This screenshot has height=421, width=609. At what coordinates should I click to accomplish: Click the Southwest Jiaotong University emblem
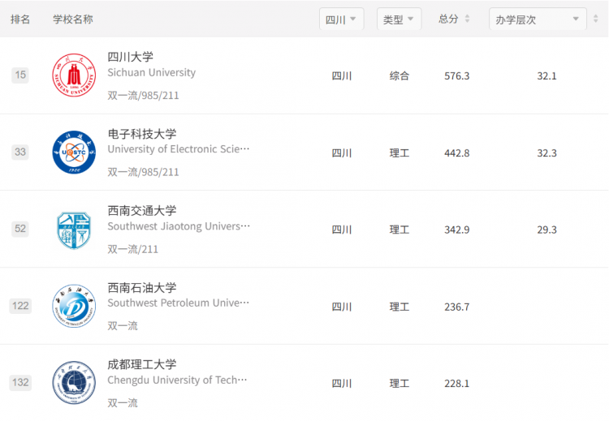(74, 230)
